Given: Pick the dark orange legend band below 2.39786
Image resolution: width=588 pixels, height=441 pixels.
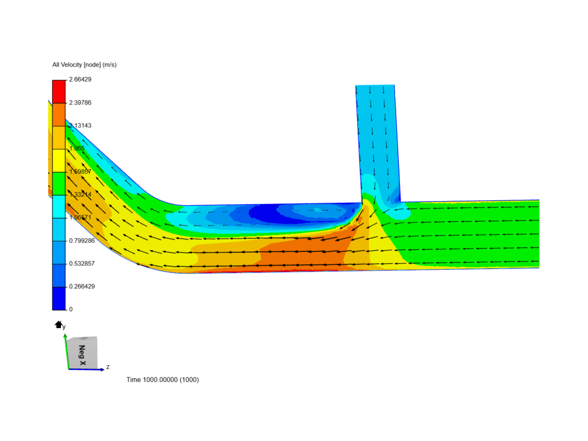Looking at the screenshot, I should [x=59, y=115].
